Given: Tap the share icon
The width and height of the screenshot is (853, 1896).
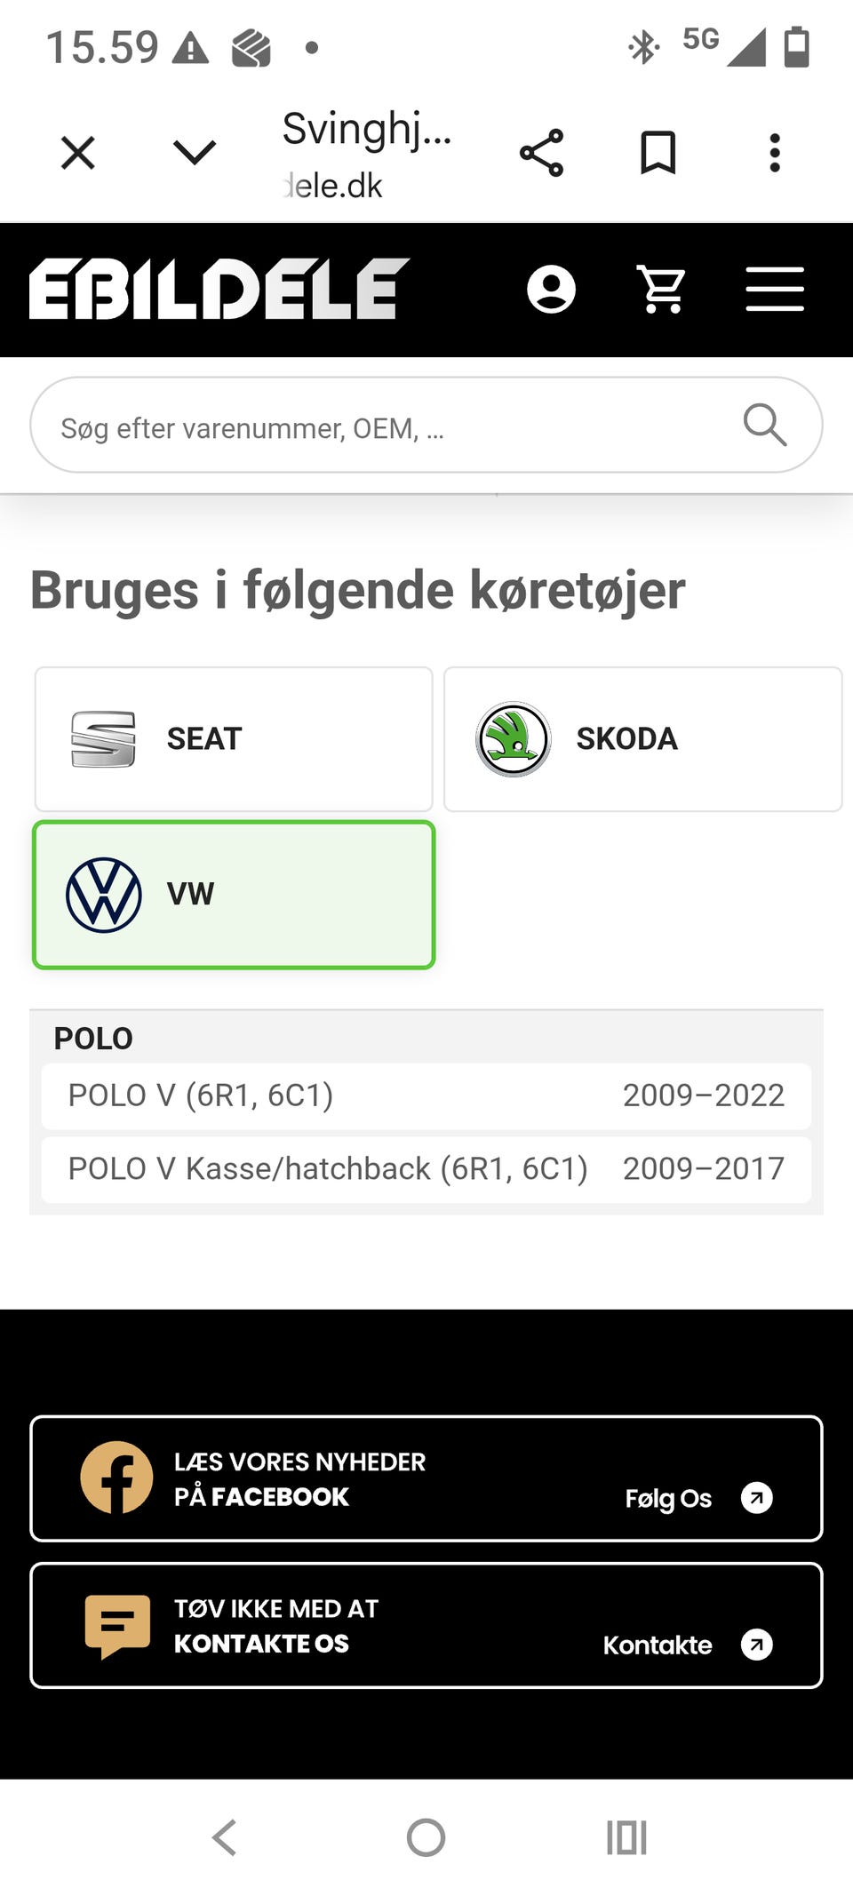Looking at the screenshot, I should (x=541, y=153).
